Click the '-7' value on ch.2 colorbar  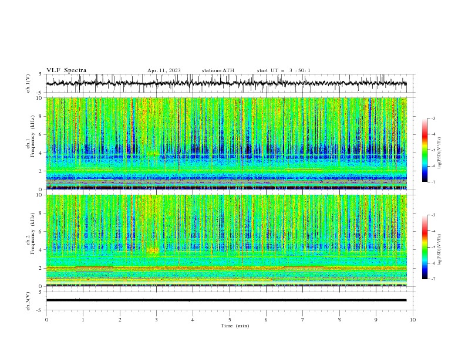(433, 279)
